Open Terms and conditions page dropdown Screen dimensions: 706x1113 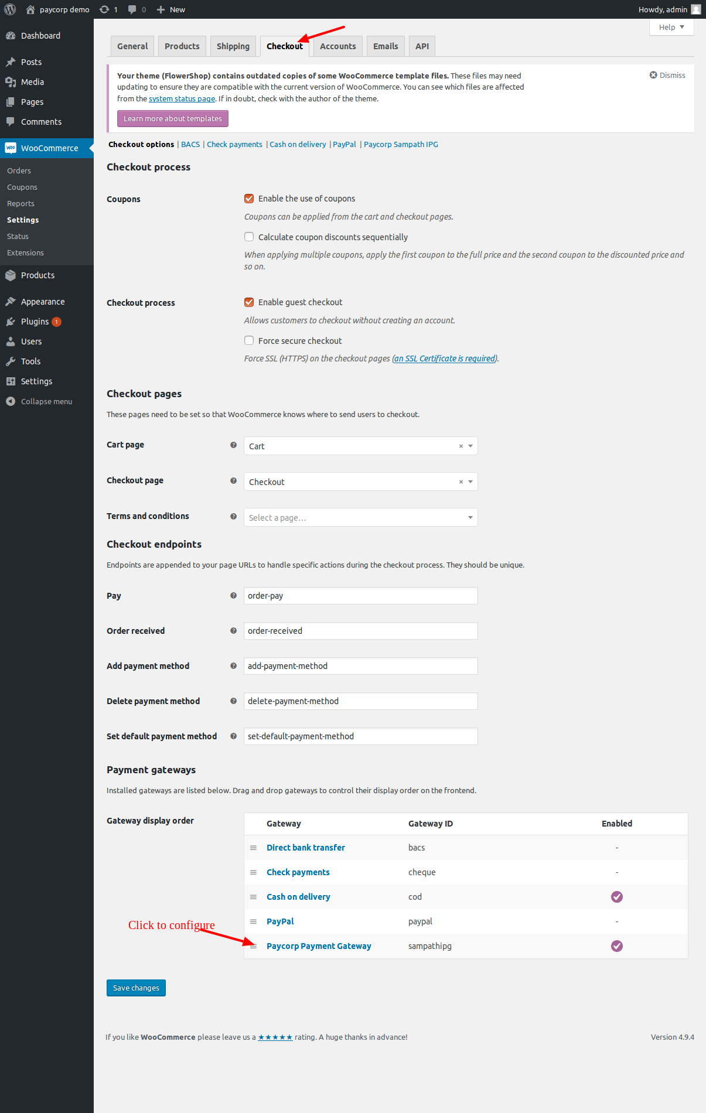click(x=470, y=517)
